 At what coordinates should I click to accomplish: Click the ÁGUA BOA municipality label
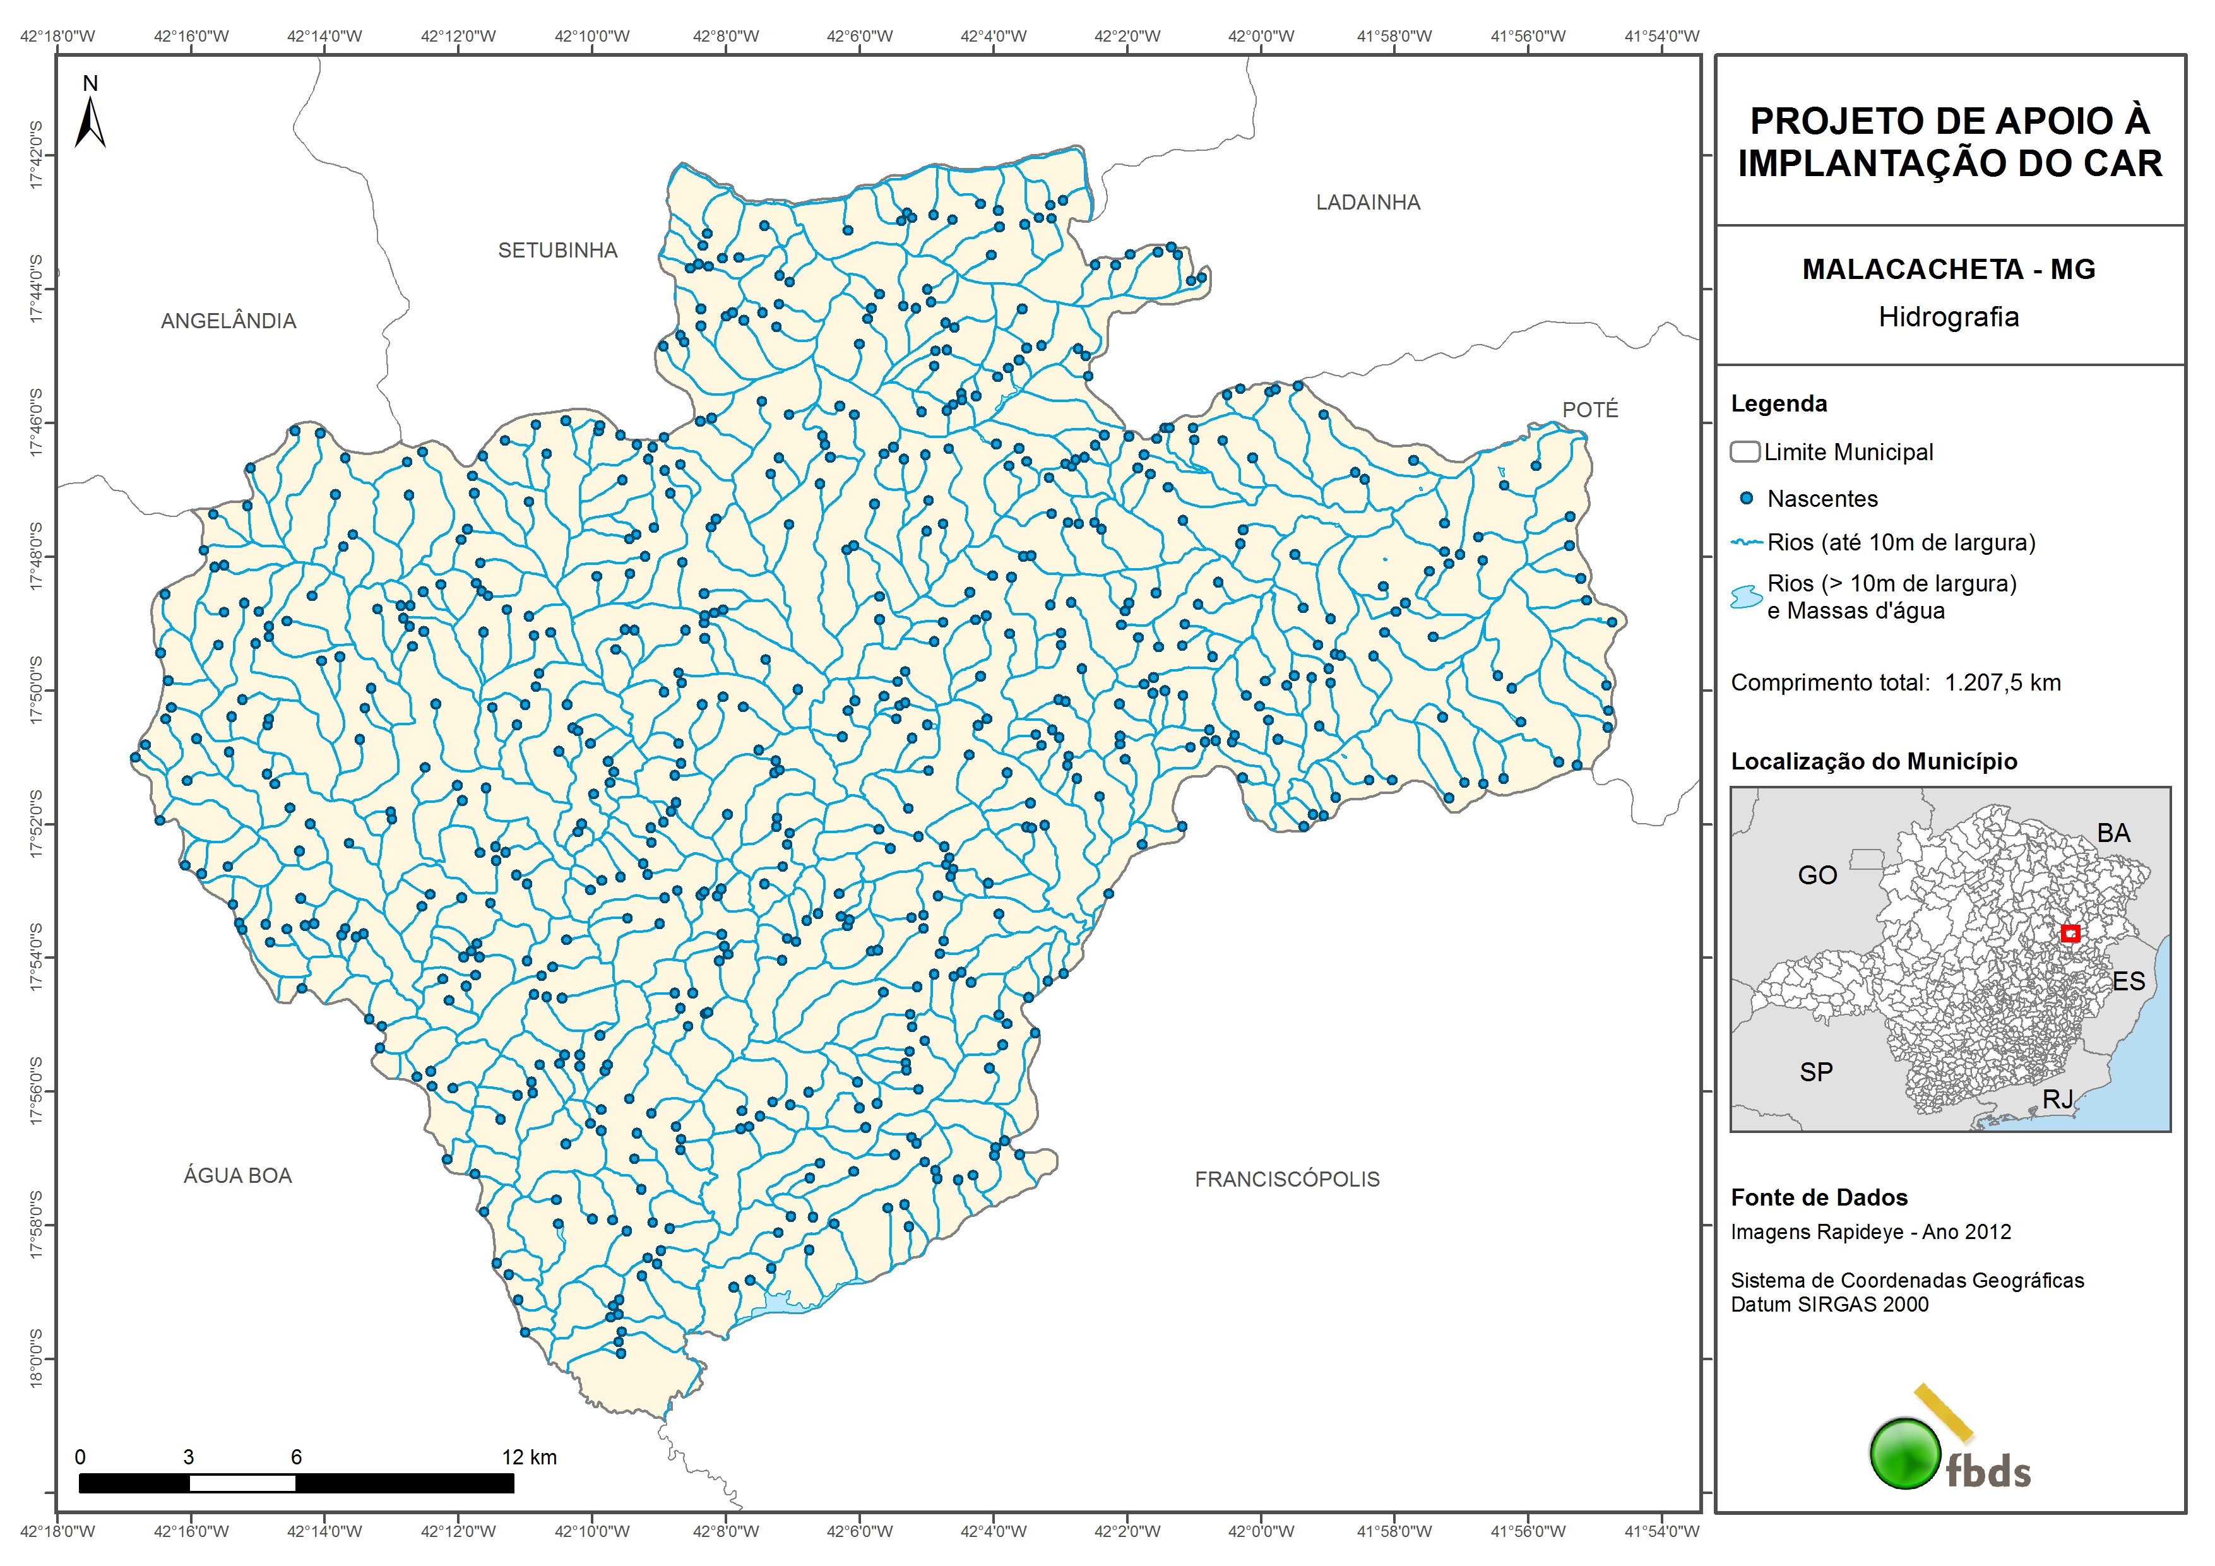[237, 1175]
